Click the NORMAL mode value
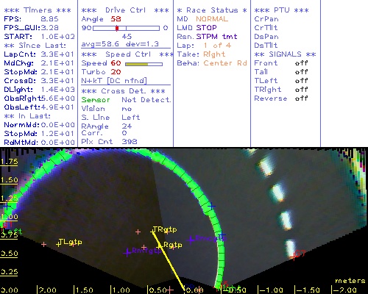Image resolution: width=368 pixels, height=294 pixels. click(212, 19)
